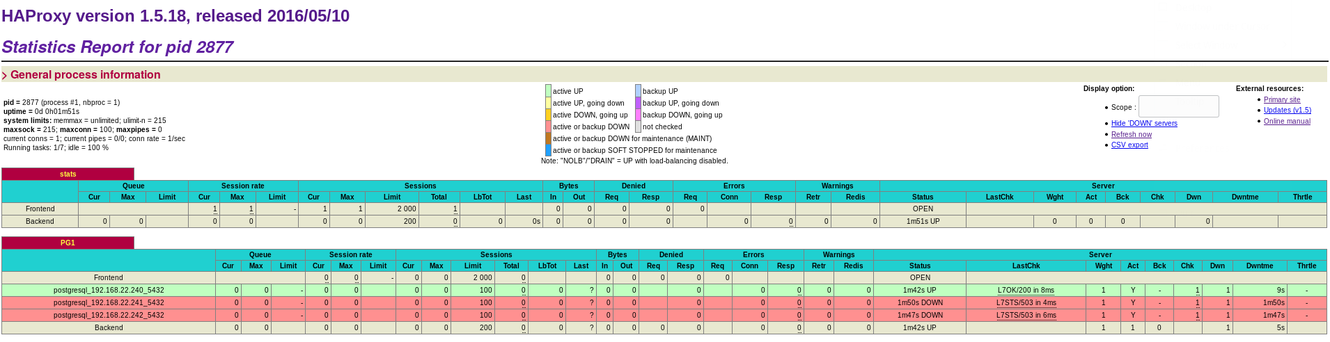Click the stats proxy title
Image resolution: width=1330 pixels, height=342 pixels.
click(x=68, y=174)
